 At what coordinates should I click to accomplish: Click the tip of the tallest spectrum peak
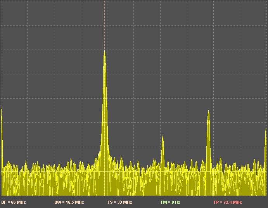104,52
